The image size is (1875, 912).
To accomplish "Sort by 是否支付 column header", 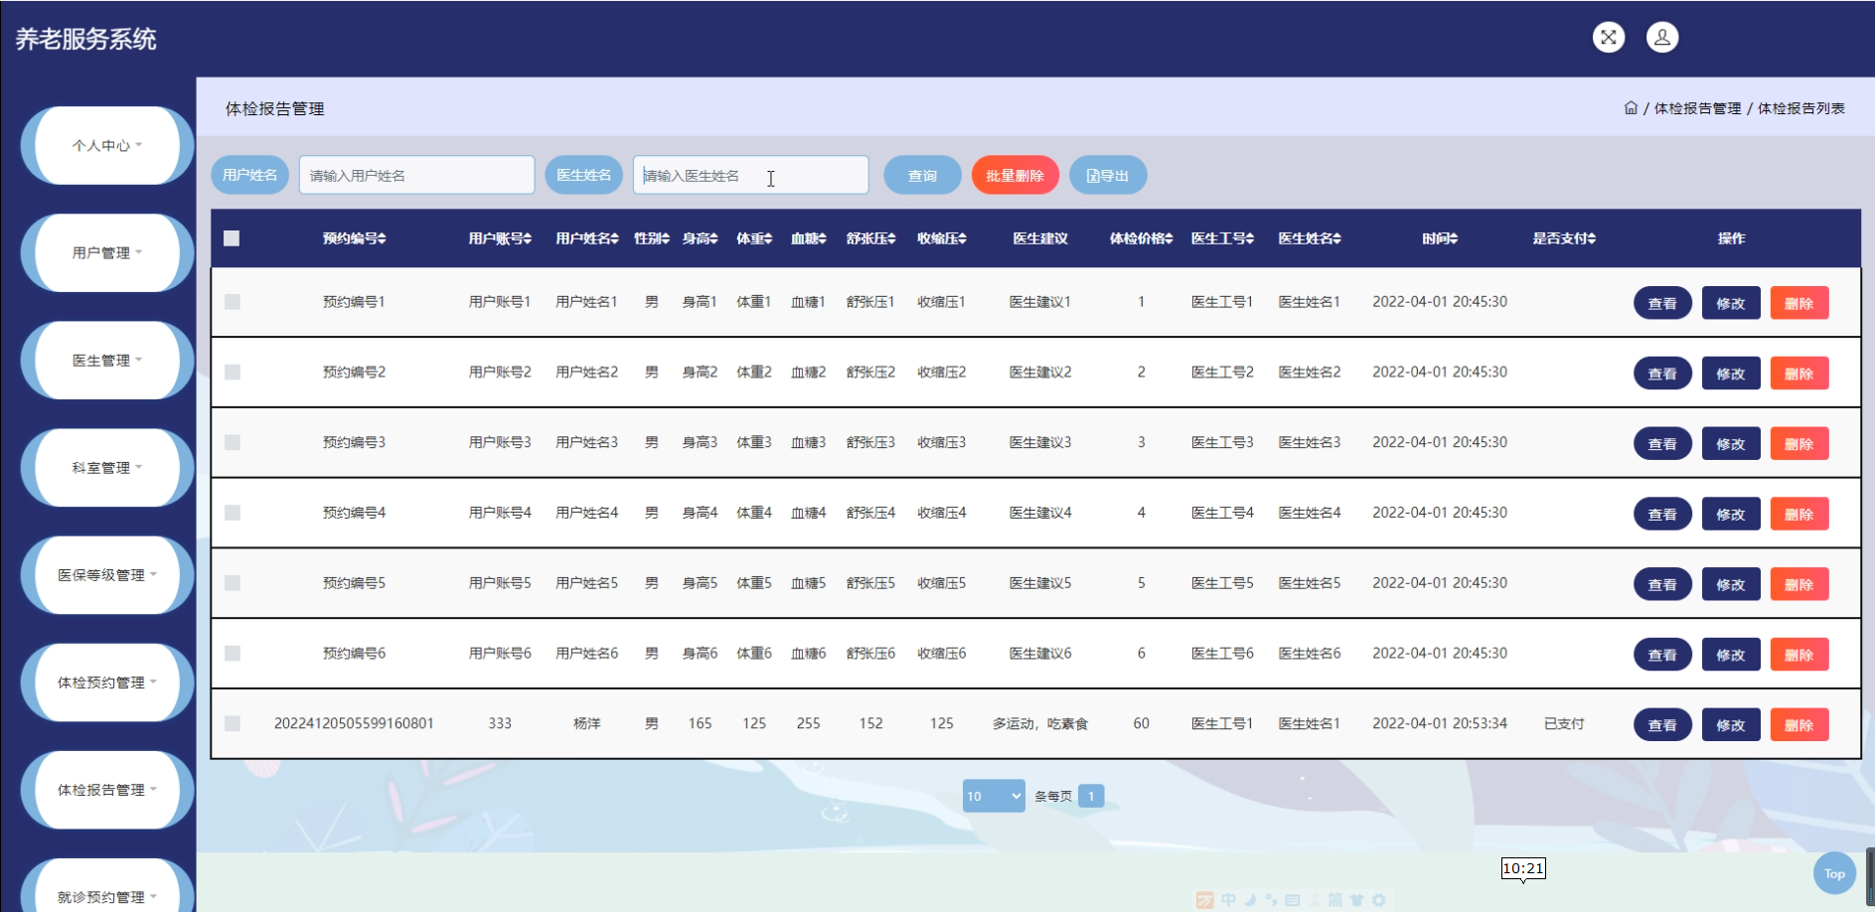I will coord(1564,238).
